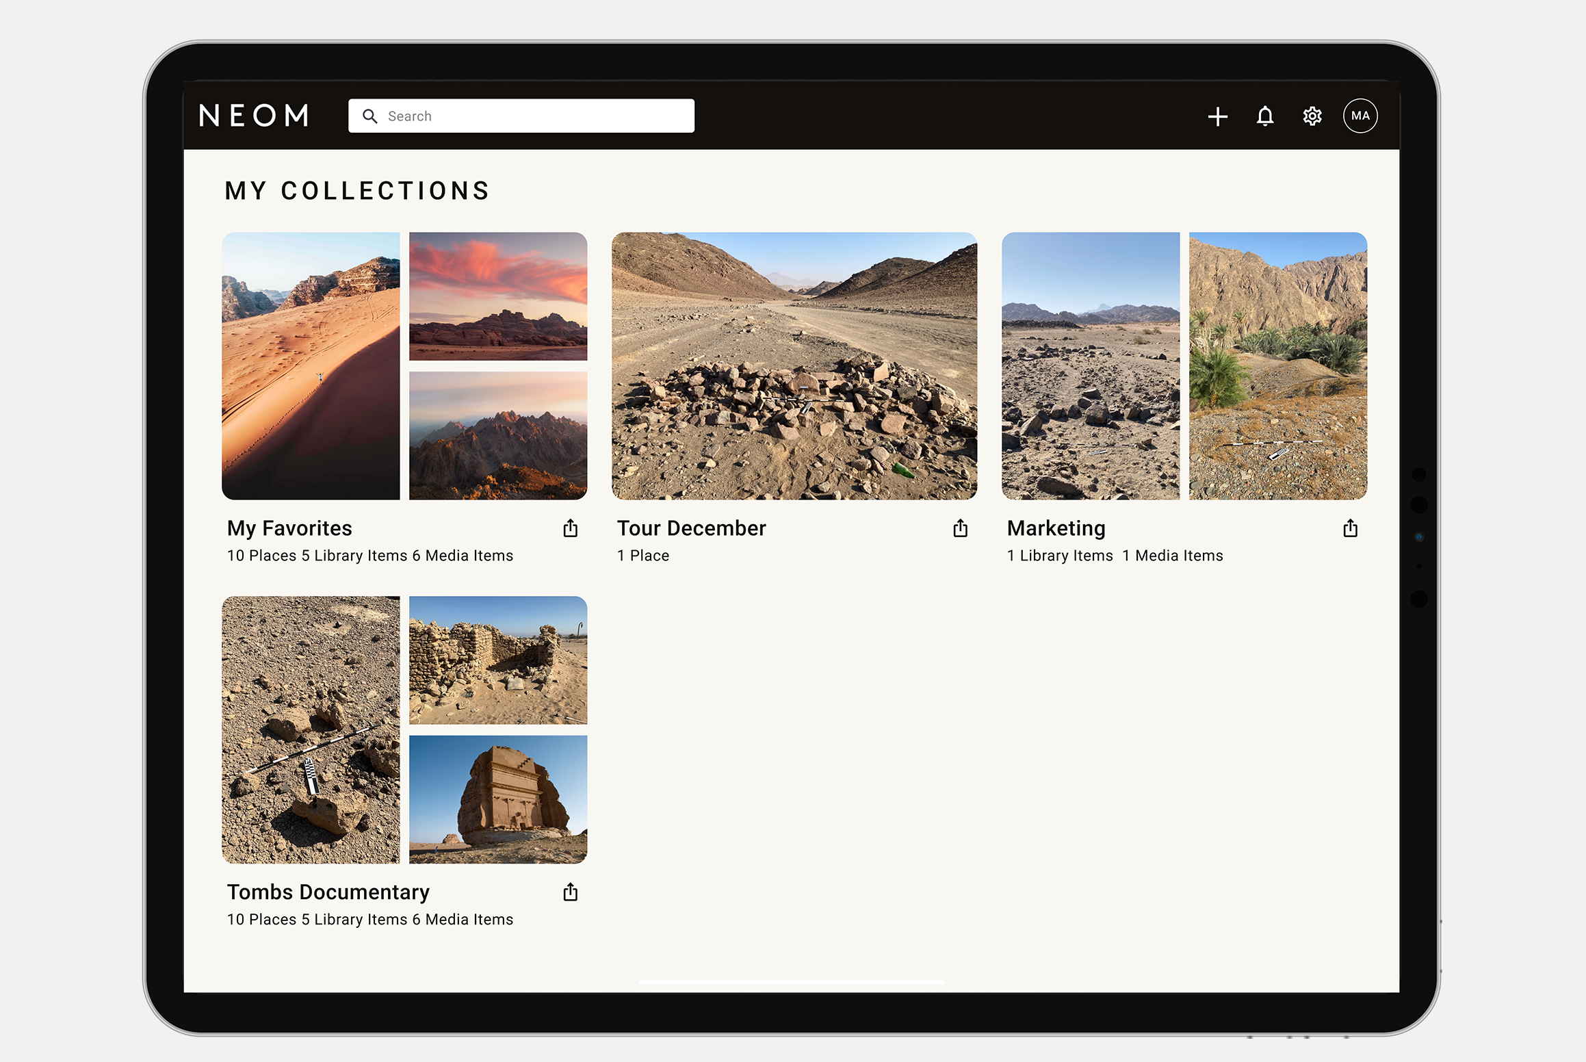Open settings gear icon
The image size is (1586, 1062).
tap(1312, 116)
